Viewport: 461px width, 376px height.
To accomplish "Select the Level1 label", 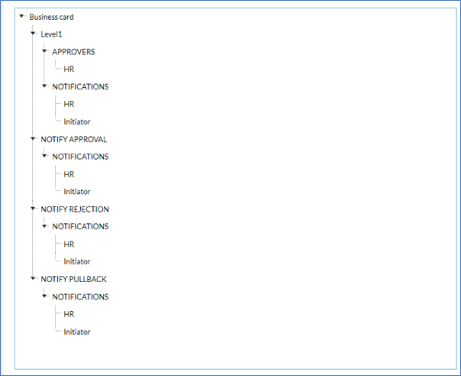I will (x=51, y=34).
